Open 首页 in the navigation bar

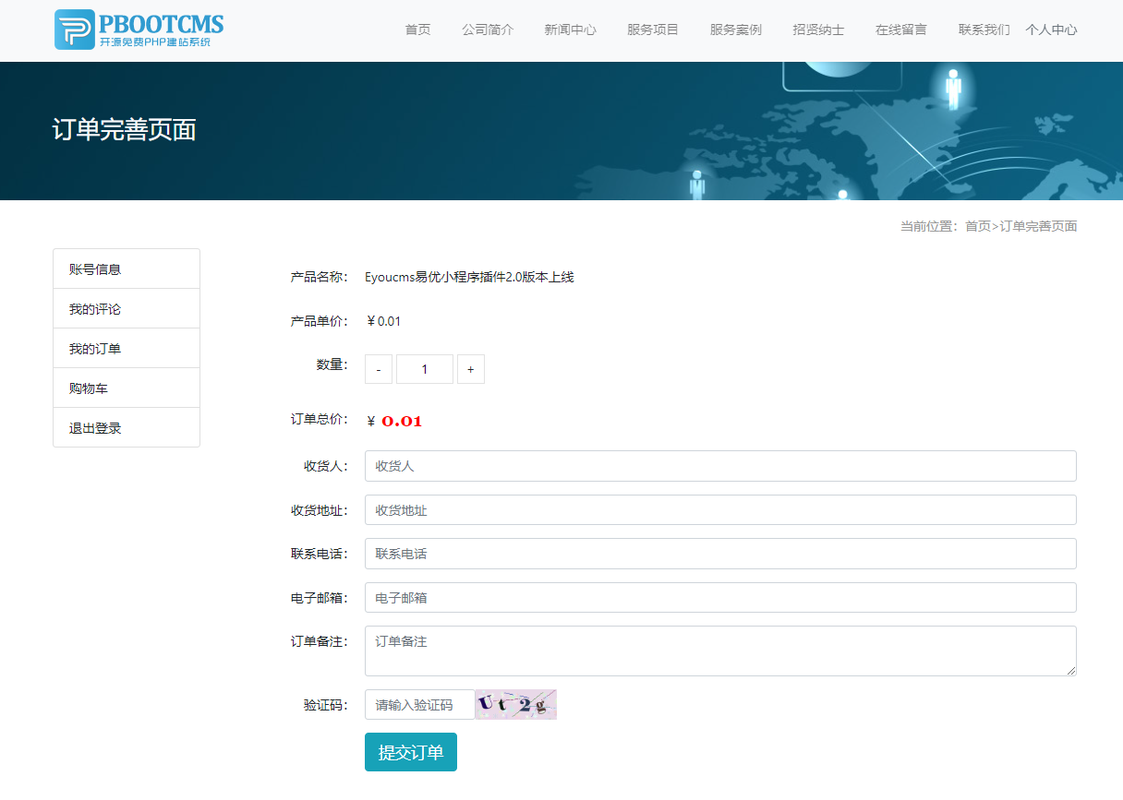coord(417,30)
